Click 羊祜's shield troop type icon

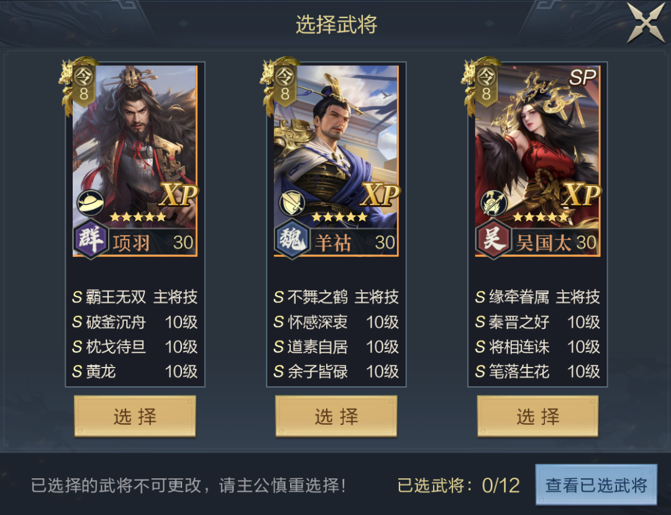coord(292,203)
